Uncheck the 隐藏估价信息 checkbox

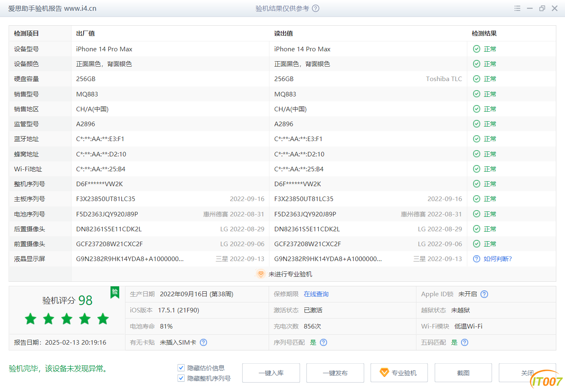(181, 367)
